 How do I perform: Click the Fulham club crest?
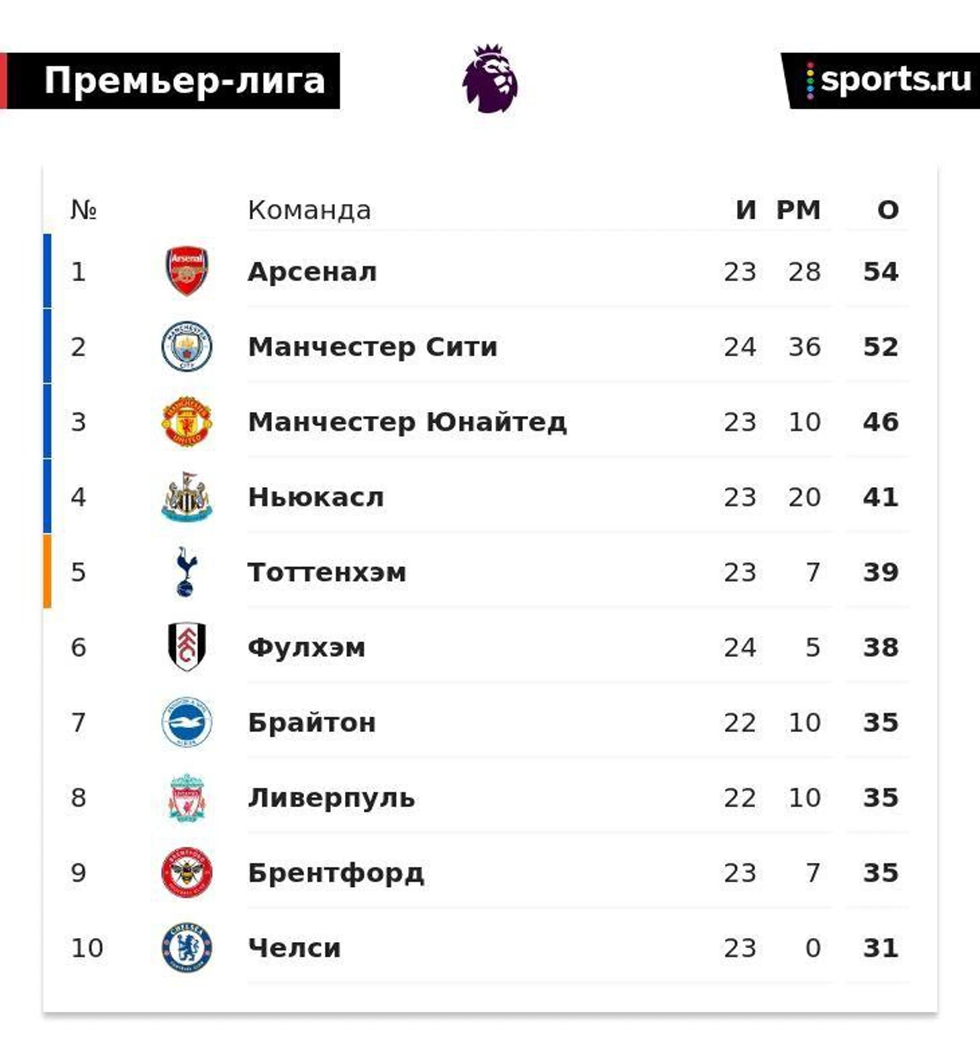click(x=187, y=647)
